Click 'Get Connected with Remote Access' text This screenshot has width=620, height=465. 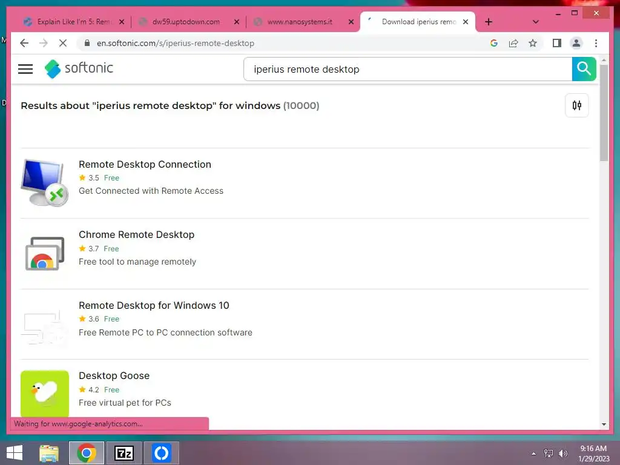(x=151, y=191)
